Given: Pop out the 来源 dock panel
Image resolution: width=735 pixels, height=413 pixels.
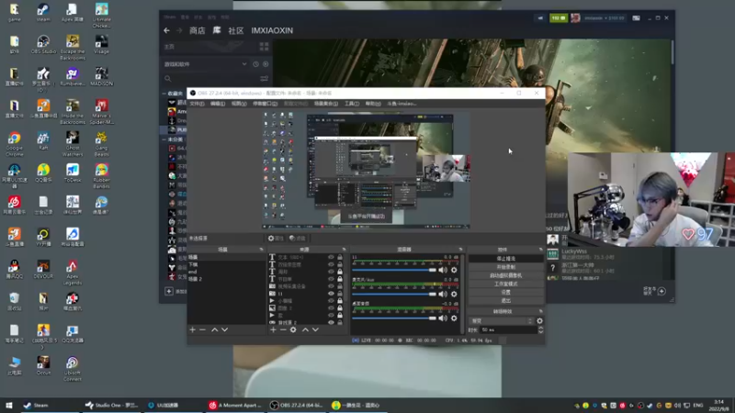Looking at the screenshot, I should 344,250.
